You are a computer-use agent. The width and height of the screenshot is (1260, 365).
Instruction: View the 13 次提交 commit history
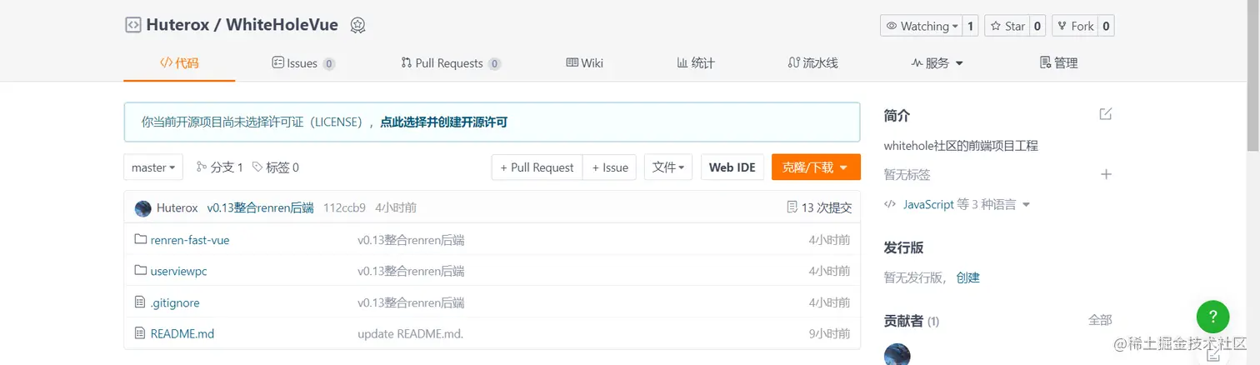819,208
